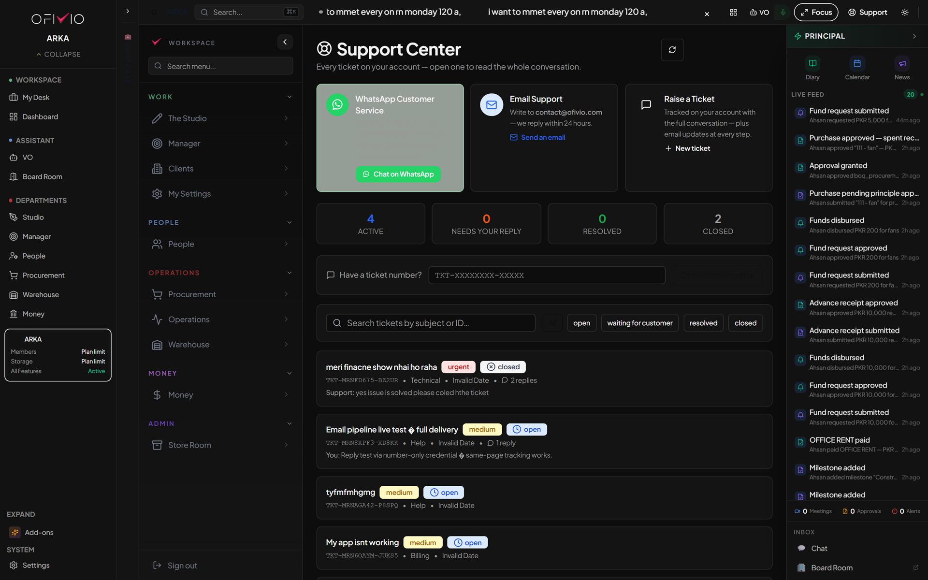Screen dimensions: 928x580
Task: Click the Raise a Ticket chat icon
Action: pyautogui.click(x=646, y=105)
